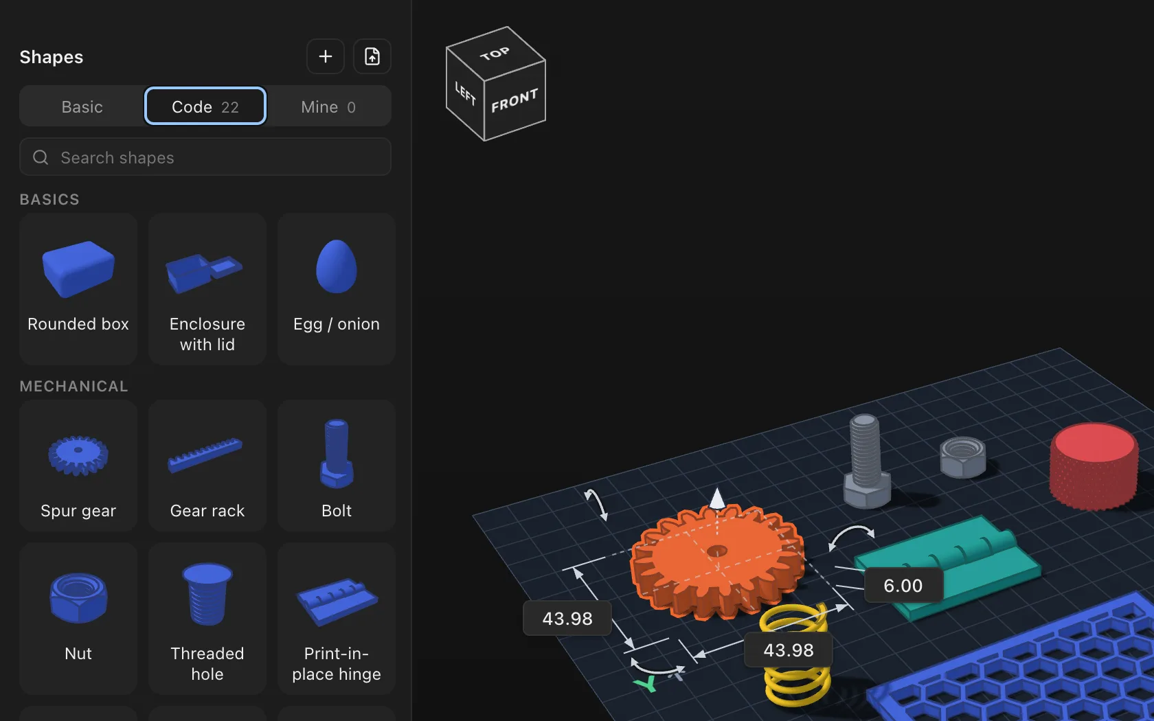Viewport: 1154px width, 721px height.
Task: Click the TOP face of view cube
Action: (495, 54)
